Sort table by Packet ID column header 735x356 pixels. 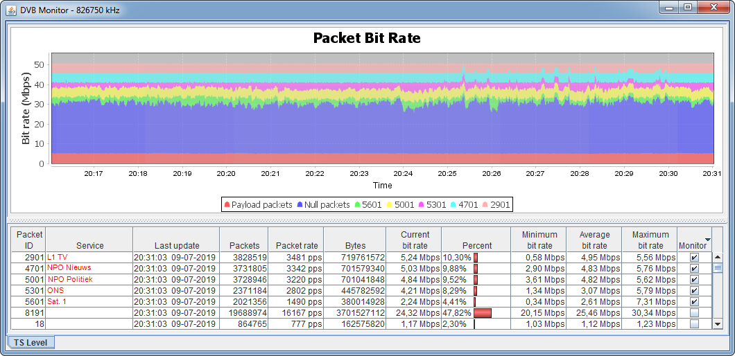(29, 240)
